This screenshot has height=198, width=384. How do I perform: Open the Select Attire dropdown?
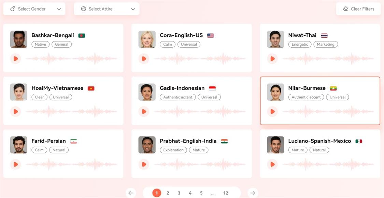(106, 9)
